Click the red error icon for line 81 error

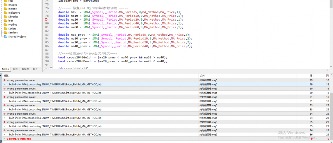[4, 97]
